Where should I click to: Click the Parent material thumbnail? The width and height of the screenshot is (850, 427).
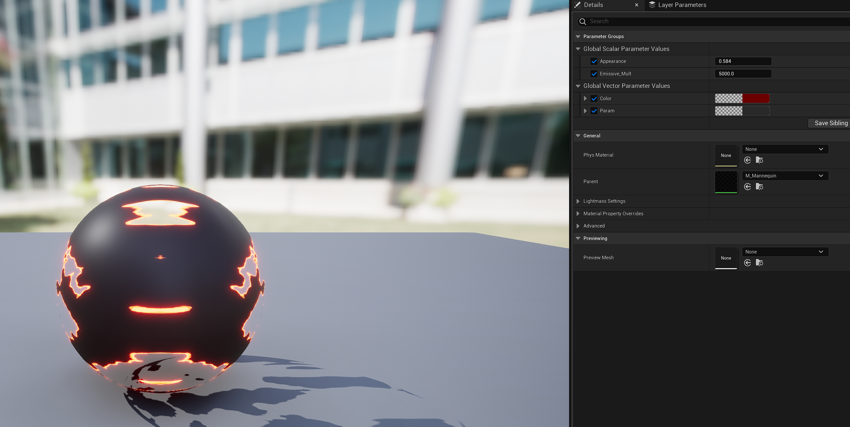726,182
